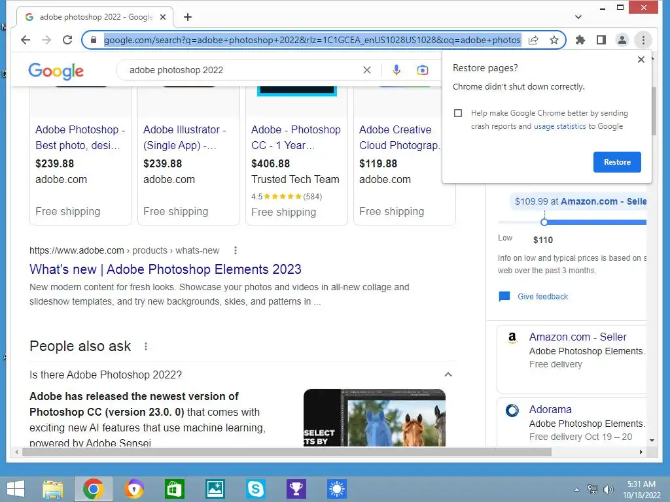Open the trophy app on taskbar

point(296,489)
